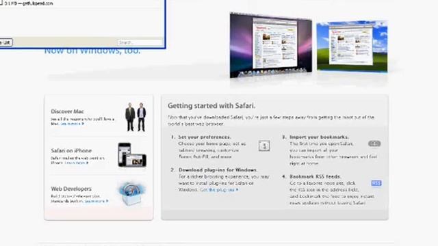Click 'Bookmark RSS feeds.' step title
Viewport: 438px width, 246px height.
pos(315,176)
